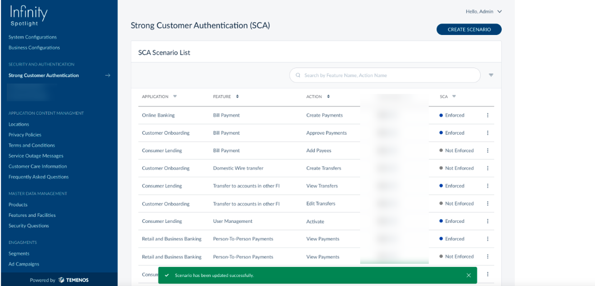The width and height of the screenshot is (595, 286).
Task: Click the filter icon beside the search bar
Action: [x=491, y=75]
